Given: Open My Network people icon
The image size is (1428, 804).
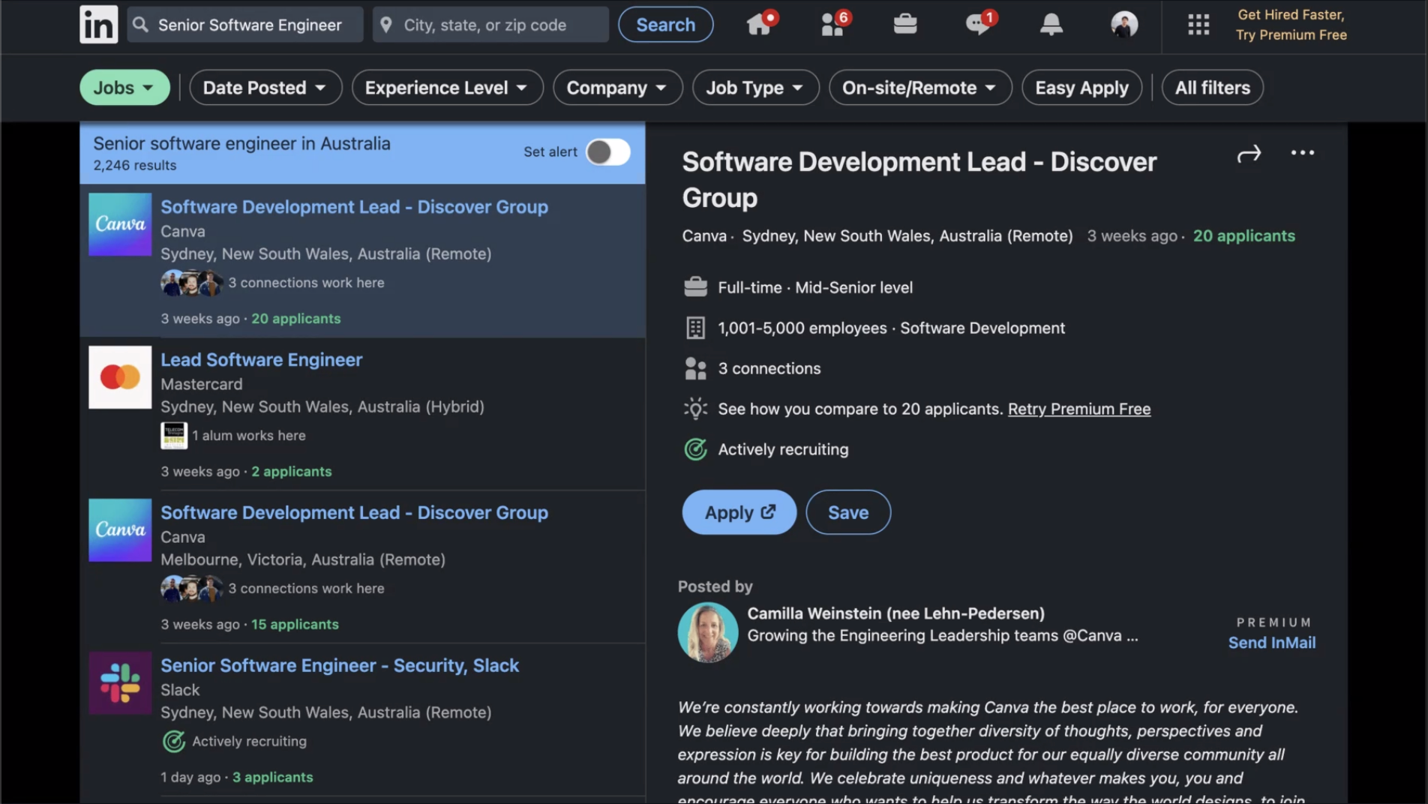Looking at the screenshot, I should pos(832,25).
